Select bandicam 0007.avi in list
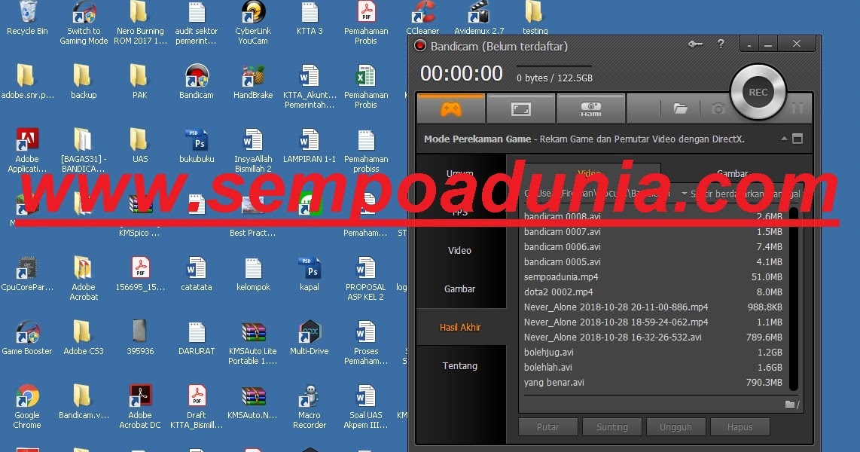Image resolution: width=860 pixels, height=452 pixels. (x=653, y=232)
